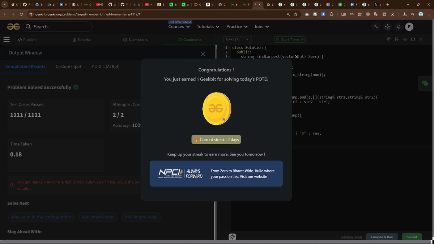Open the profile avatar P
The image size is (434, 244).
[409, 27]
